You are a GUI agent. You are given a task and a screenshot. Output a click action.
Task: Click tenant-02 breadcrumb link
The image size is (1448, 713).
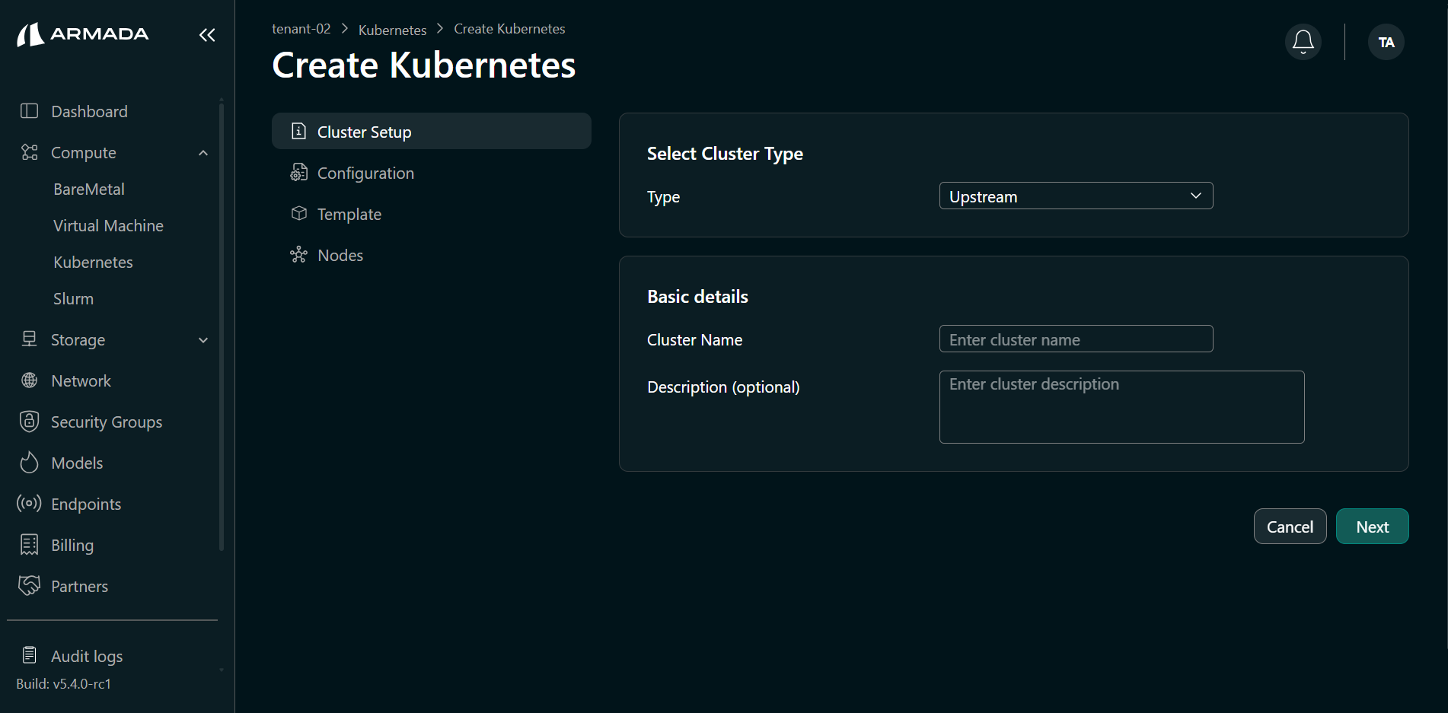point(301,29)
